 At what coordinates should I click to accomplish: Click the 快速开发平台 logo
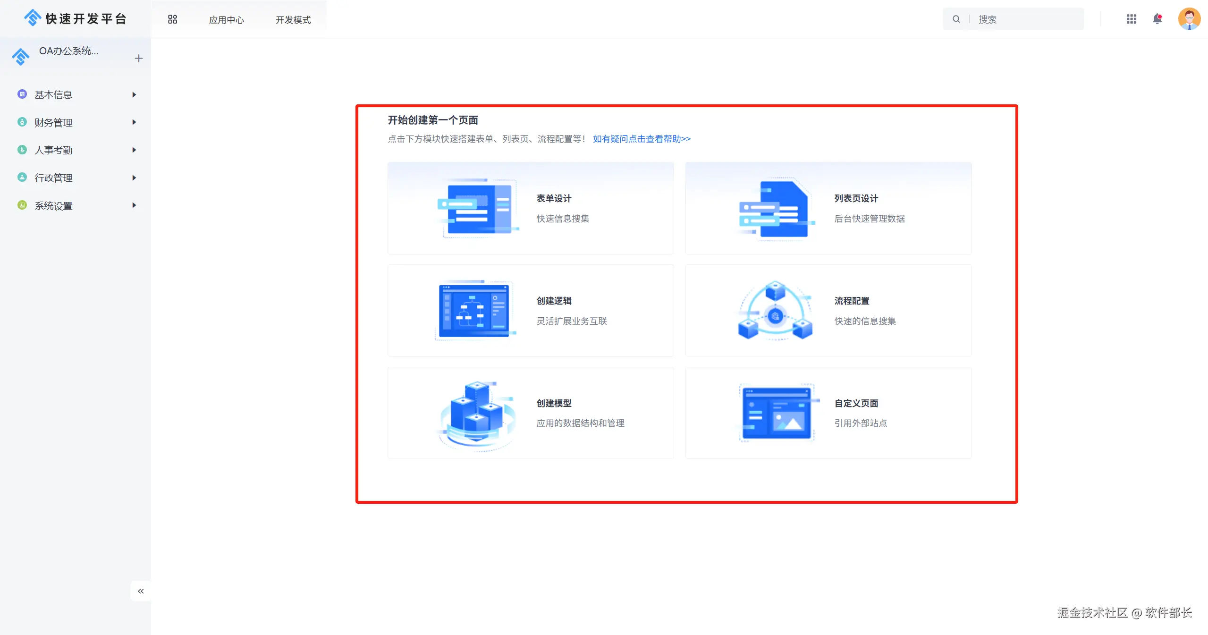[x=76, y=18]
